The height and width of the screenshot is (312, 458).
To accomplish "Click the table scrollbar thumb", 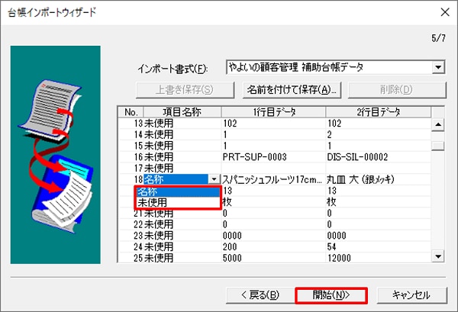I will click(438, 146).
